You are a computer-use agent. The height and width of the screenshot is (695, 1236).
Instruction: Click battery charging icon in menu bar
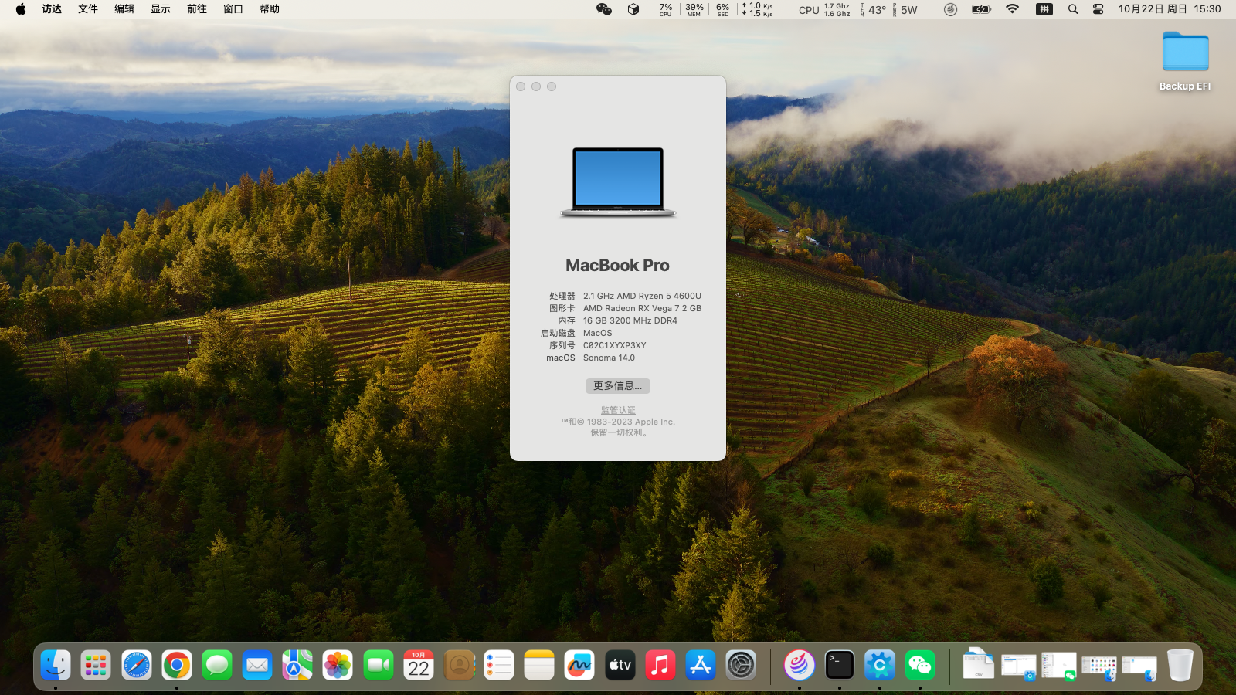click(981, 9)
